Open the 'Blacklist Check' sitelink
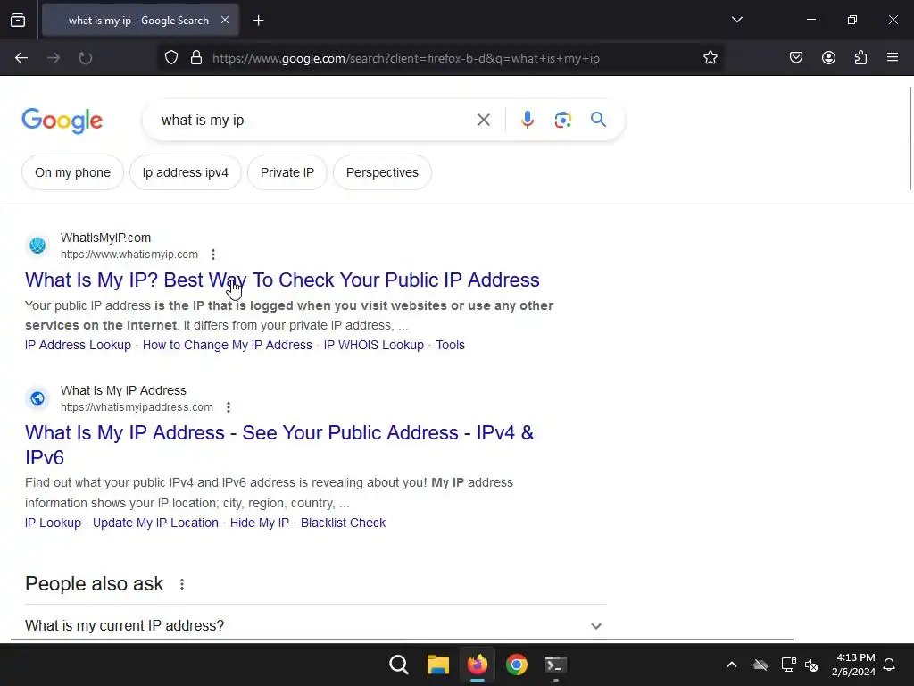The width and height of the screenshot is (914, 686). click(343, 523)
